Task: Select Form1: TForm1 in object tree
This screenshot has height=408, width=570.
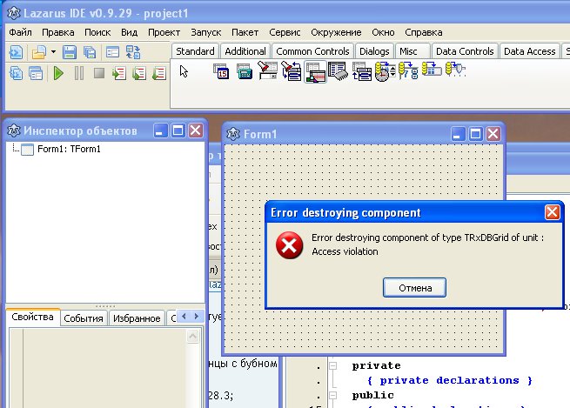Action: (x=68, y=149)
